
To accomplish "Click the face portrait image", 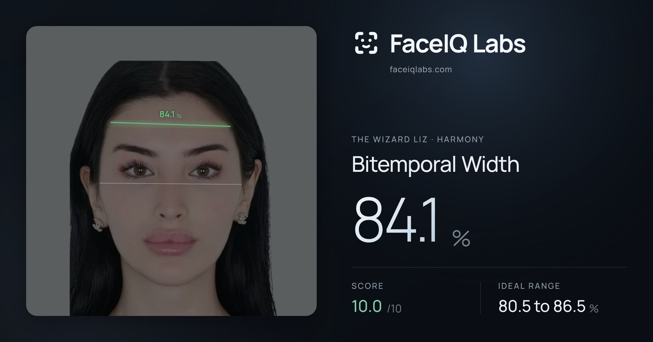I will (171, 171).
